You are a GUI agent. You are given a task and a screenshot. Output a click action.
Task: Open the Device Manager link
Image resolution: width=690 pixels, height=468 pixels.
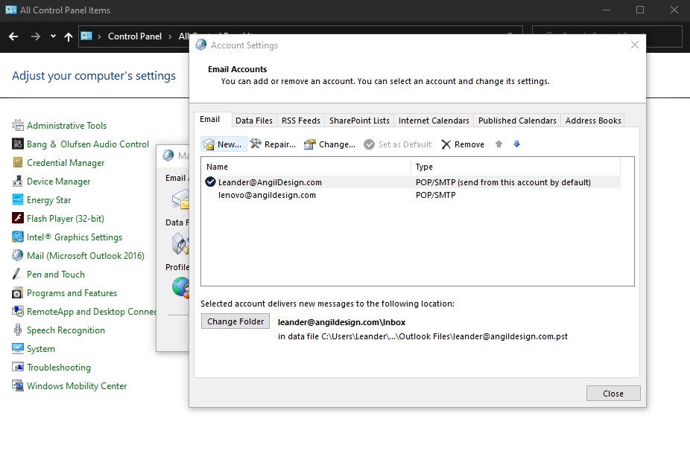(x=59, y=181)
